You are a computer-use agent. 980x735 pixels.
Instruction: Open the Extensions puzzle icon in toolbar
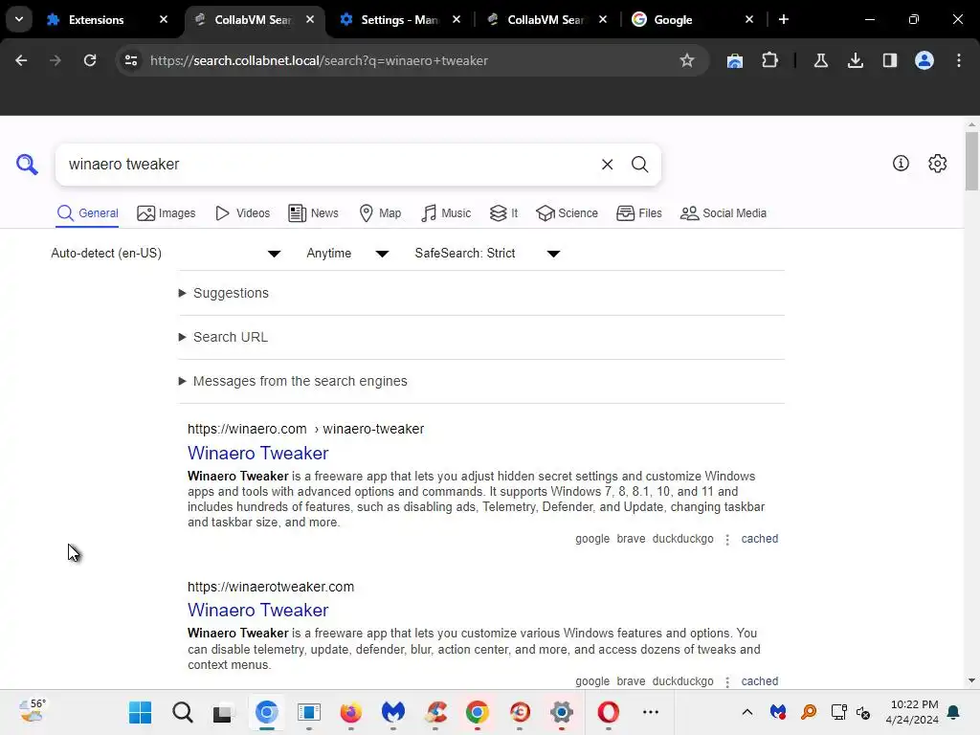pyautogui.click(x=769, y=60)
